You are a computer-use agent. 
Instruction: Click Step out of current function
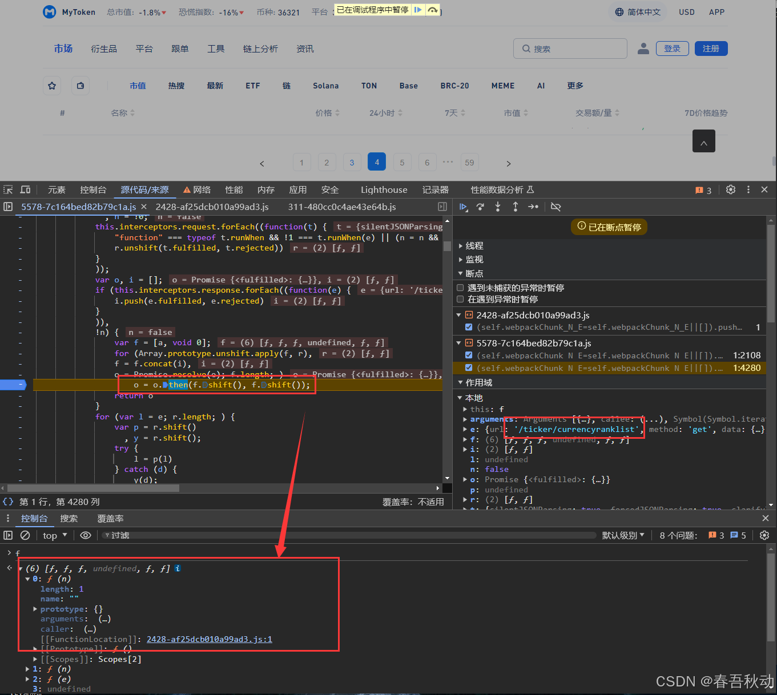point(516,207)
